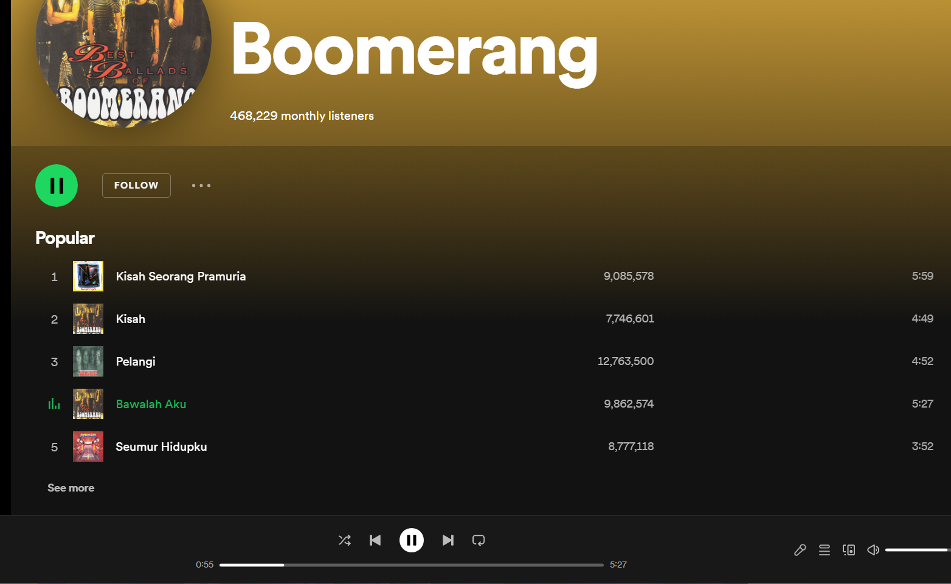Click play count 7,746,601
The width and height of the screenshot is (951, 584).
click(x=630, y=319)
